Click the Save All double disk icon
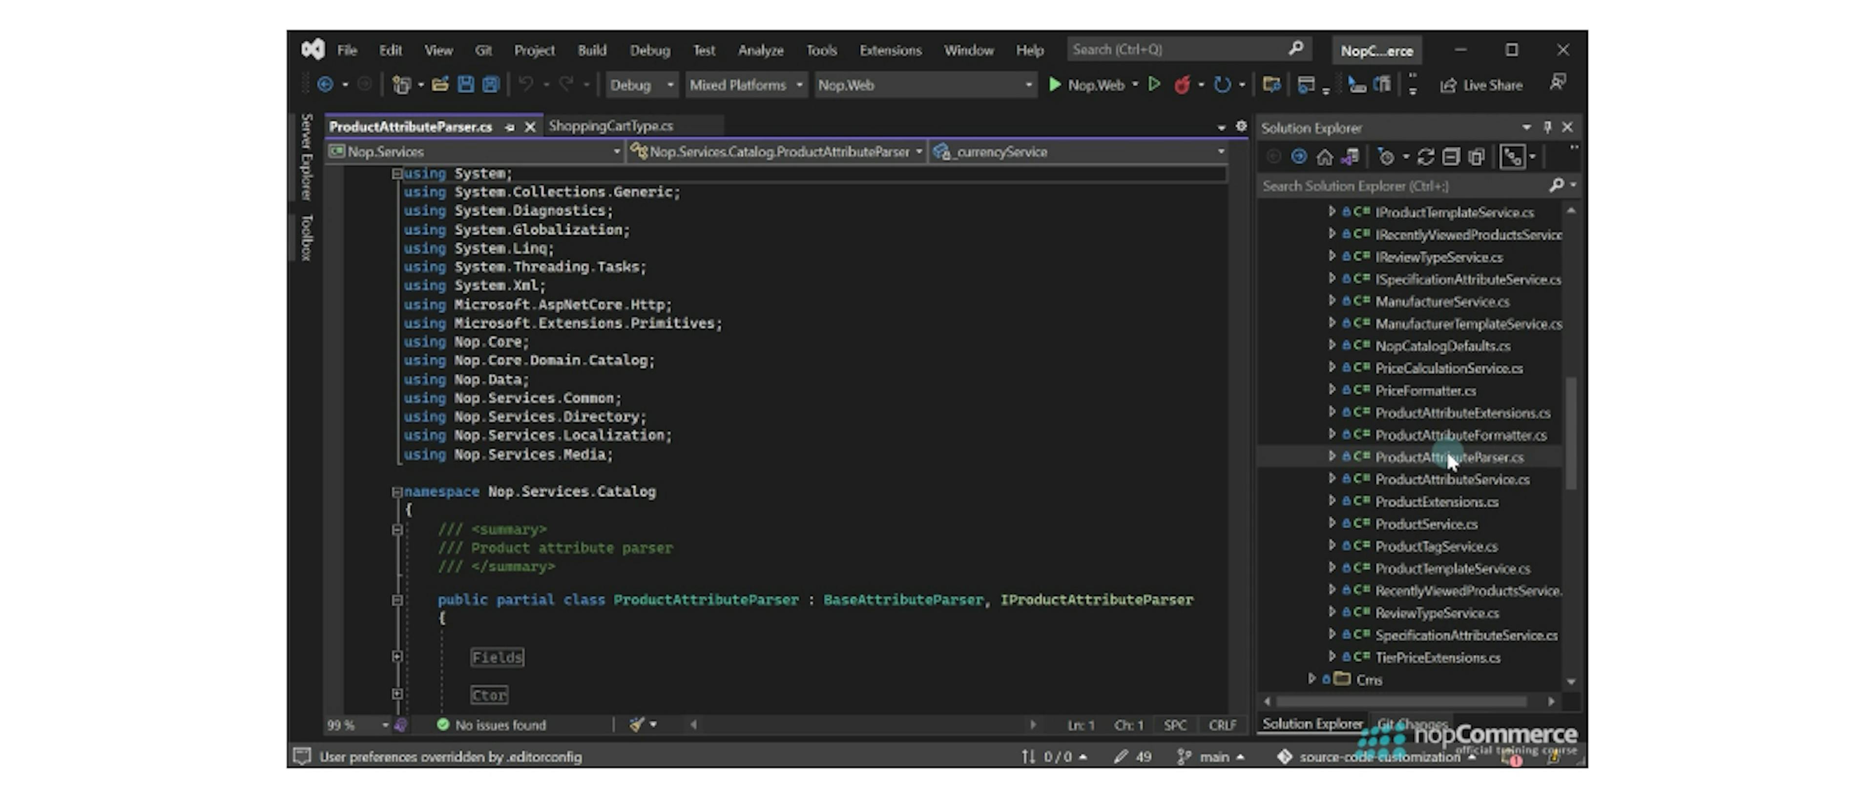1875x798 pixels. tap(491, 84)
